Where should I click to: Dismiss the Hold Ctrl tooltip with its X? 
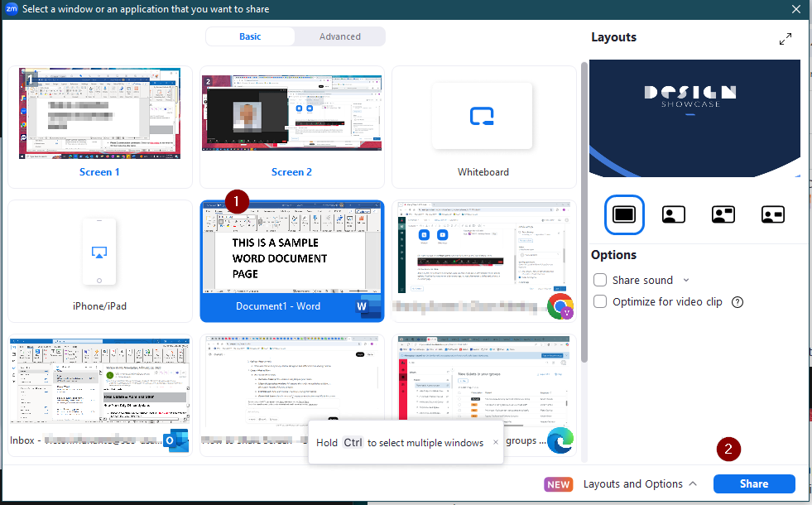(x=496, y=442)
